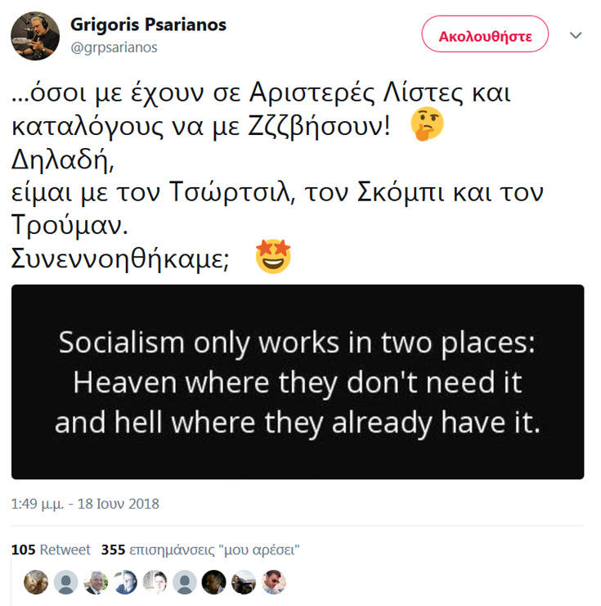
Task: Open the sixth default gray avatar
Action: tap(184, 582)
